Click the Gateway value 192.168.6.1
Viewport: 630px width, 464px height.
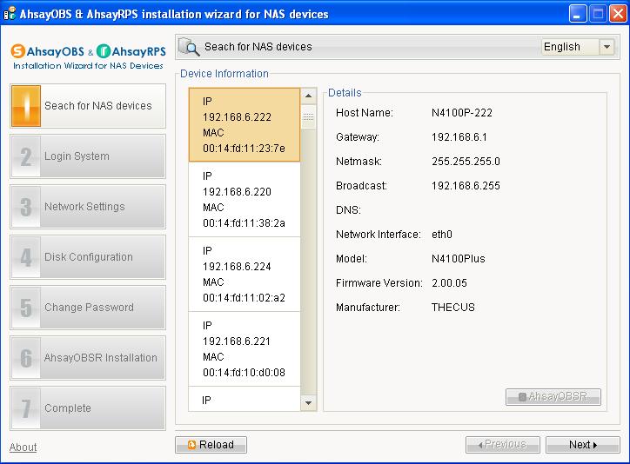point(459,137)
